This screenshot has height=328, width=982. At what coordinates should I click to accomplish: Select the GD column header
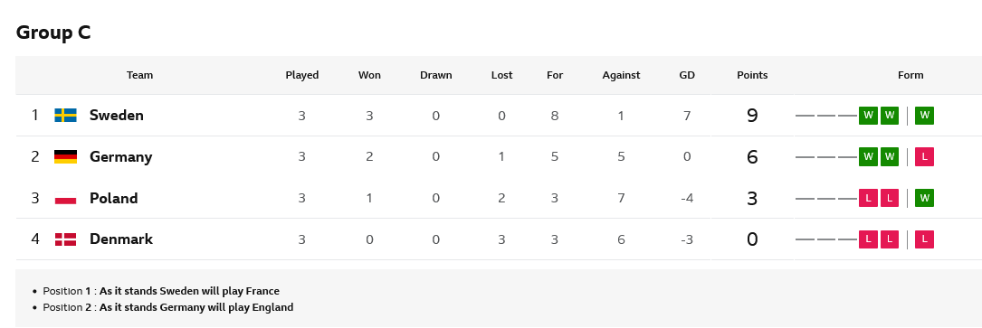tap(687, 75)
